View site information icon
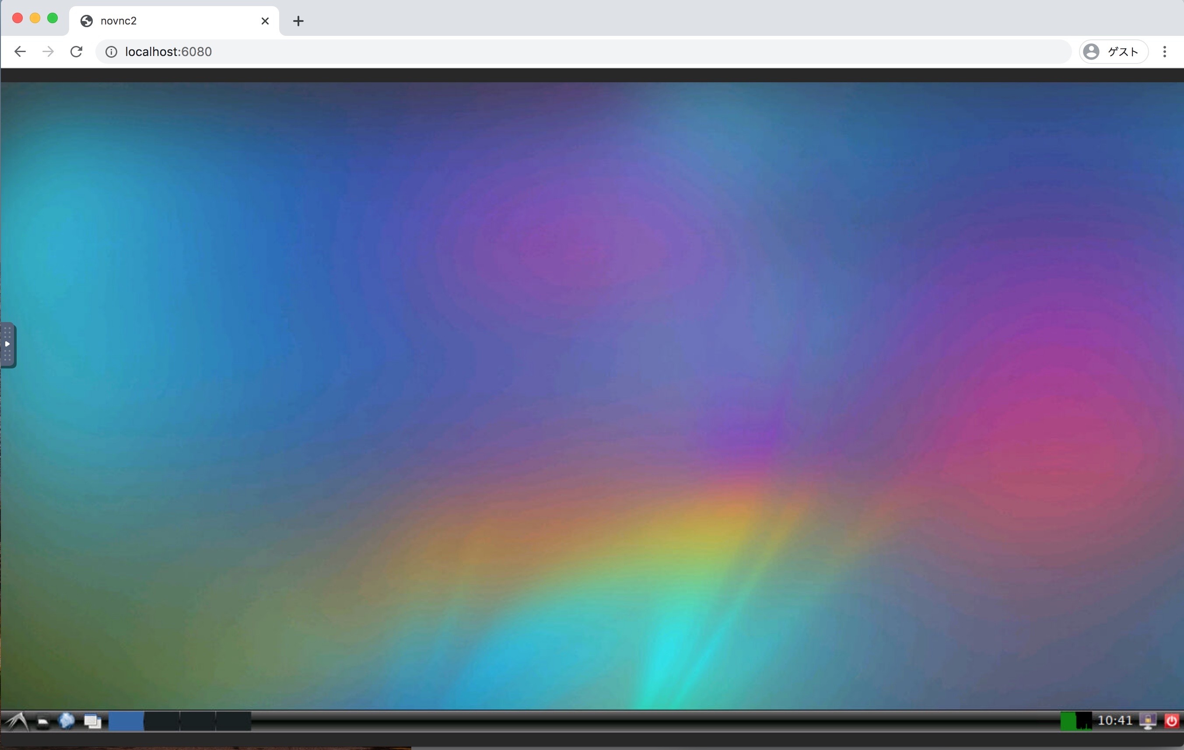This screenshot has height=750, width=1184. coord(112,52)
